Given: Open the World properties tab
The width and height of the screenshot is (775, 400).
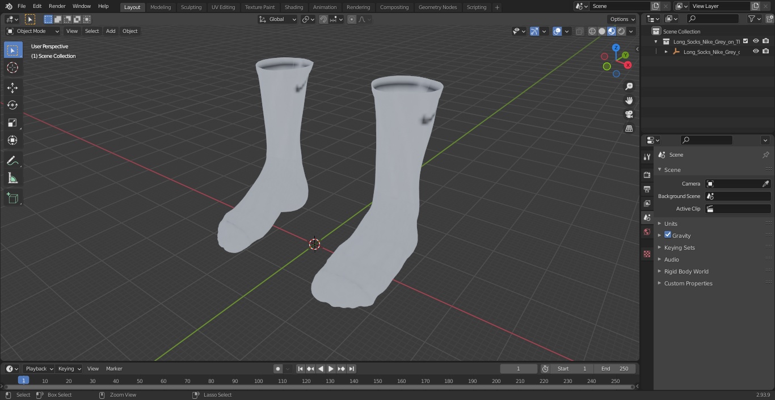Looking at the screenshot, I should tap(647, 232).
